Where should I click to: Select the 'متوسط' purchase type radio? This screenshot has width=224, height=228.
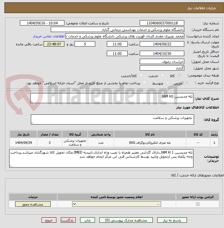168,83
